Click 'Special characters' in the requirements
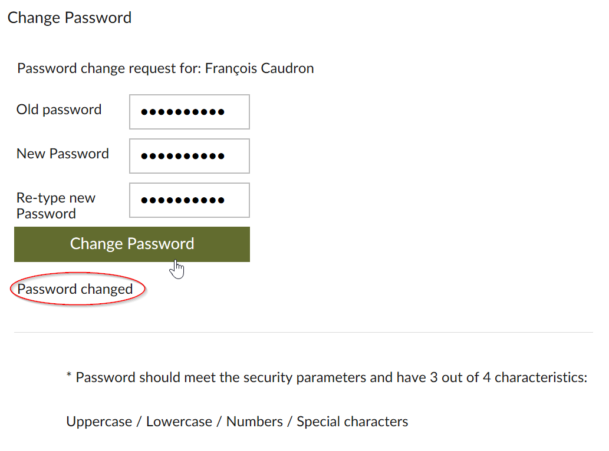This screenshot has height=451, width=609. [353, 422]
